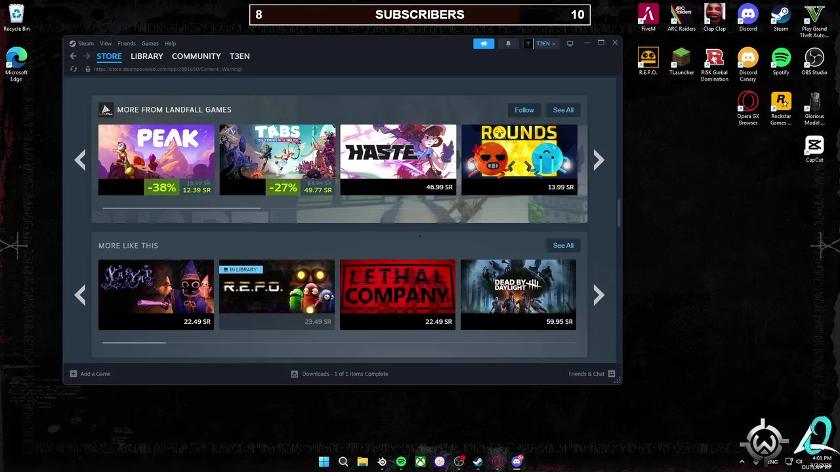Follow Landfall Games
This screenshot has width=840, height=472.
pyautogui.click(x=524, y=110)
